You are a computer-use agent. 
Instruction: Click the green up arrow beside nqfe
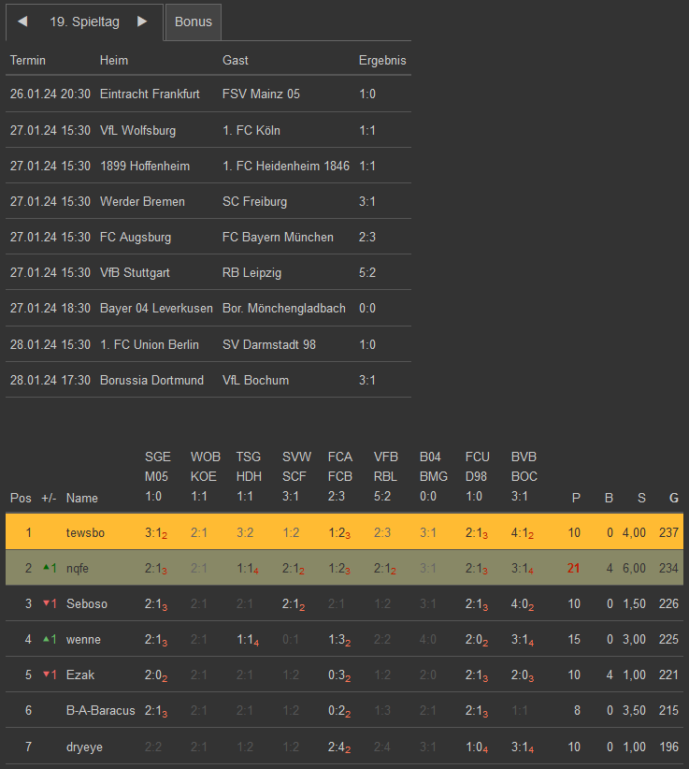click(47, 567)
